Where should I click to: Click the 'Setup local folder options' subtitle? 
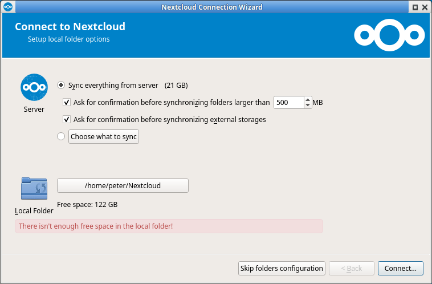[68, 39]
